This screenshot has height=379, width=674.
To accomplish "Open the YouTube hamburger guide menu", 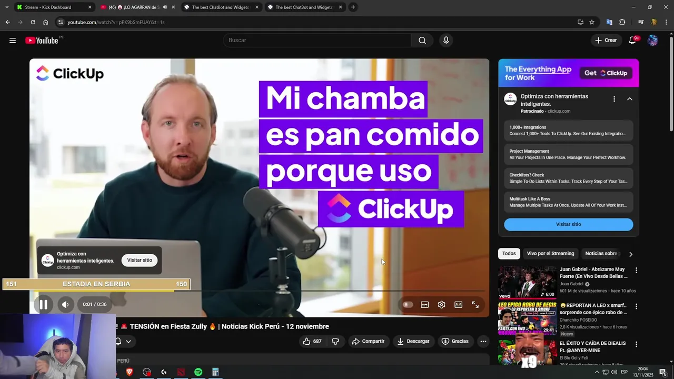I will (13, 41).
